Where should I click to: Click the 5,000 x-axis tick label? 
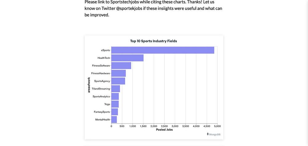(x=217, y=126)
